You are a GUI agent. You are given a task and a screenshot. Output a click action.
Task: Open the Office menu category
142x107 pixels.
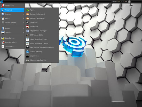coord(12,18)
